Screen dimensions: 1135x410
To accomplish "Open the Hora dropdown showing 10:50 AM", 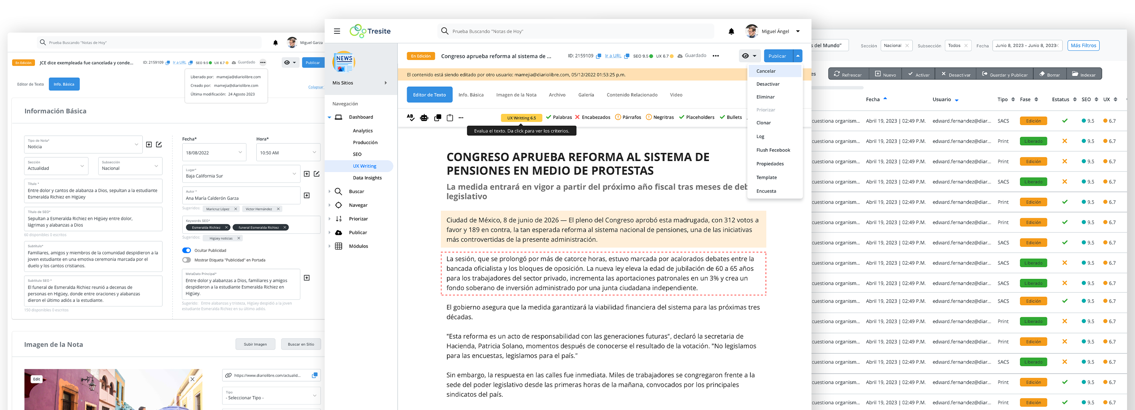I will 289,152.
